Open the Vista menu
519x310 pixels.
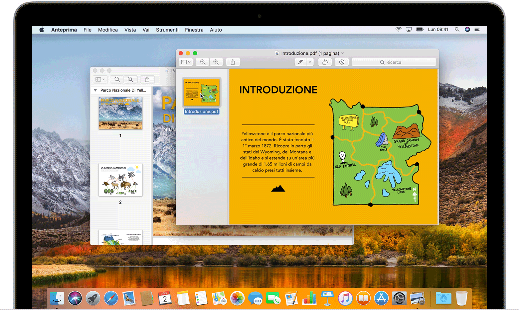click(130, 30)
